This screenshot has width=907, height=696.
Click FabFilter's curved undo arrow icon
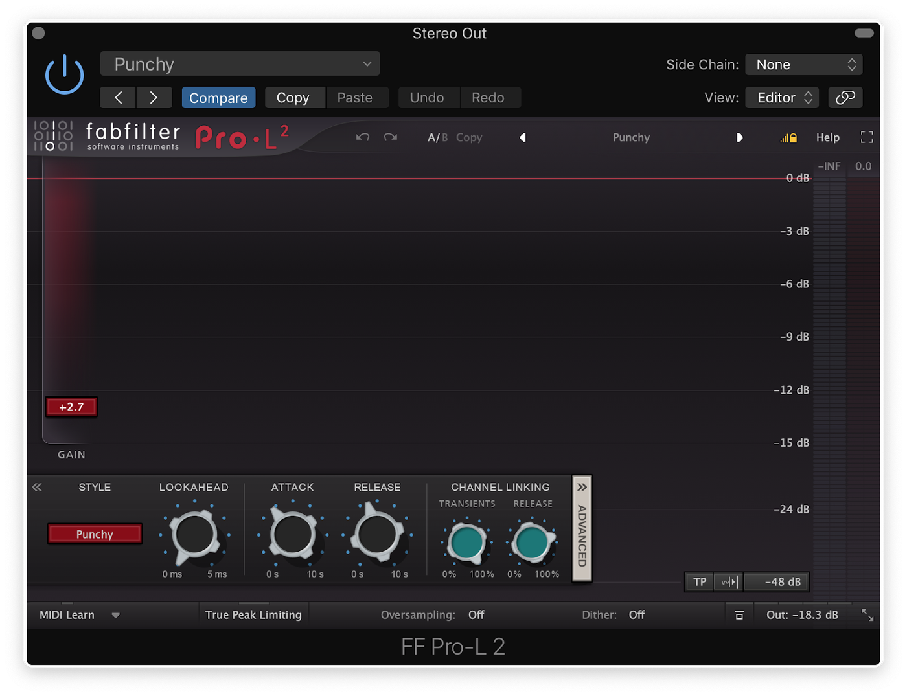(x=363, y=137)
